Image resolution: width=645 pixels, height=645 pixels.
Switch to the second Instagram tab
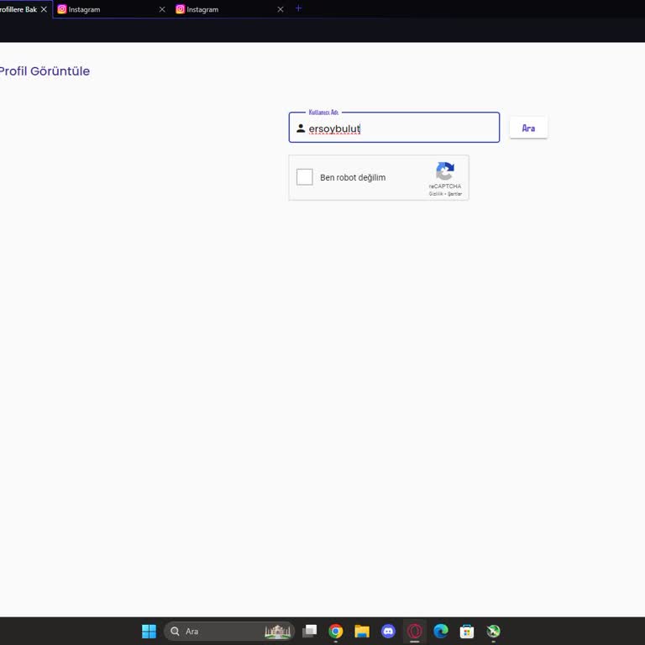[229, 9]
